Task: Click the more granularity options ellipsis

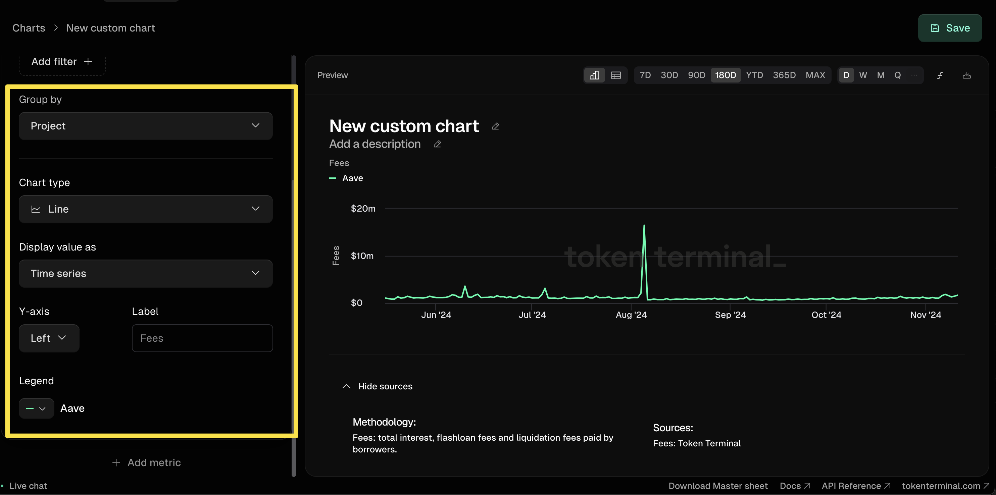Action: (914, 75)
